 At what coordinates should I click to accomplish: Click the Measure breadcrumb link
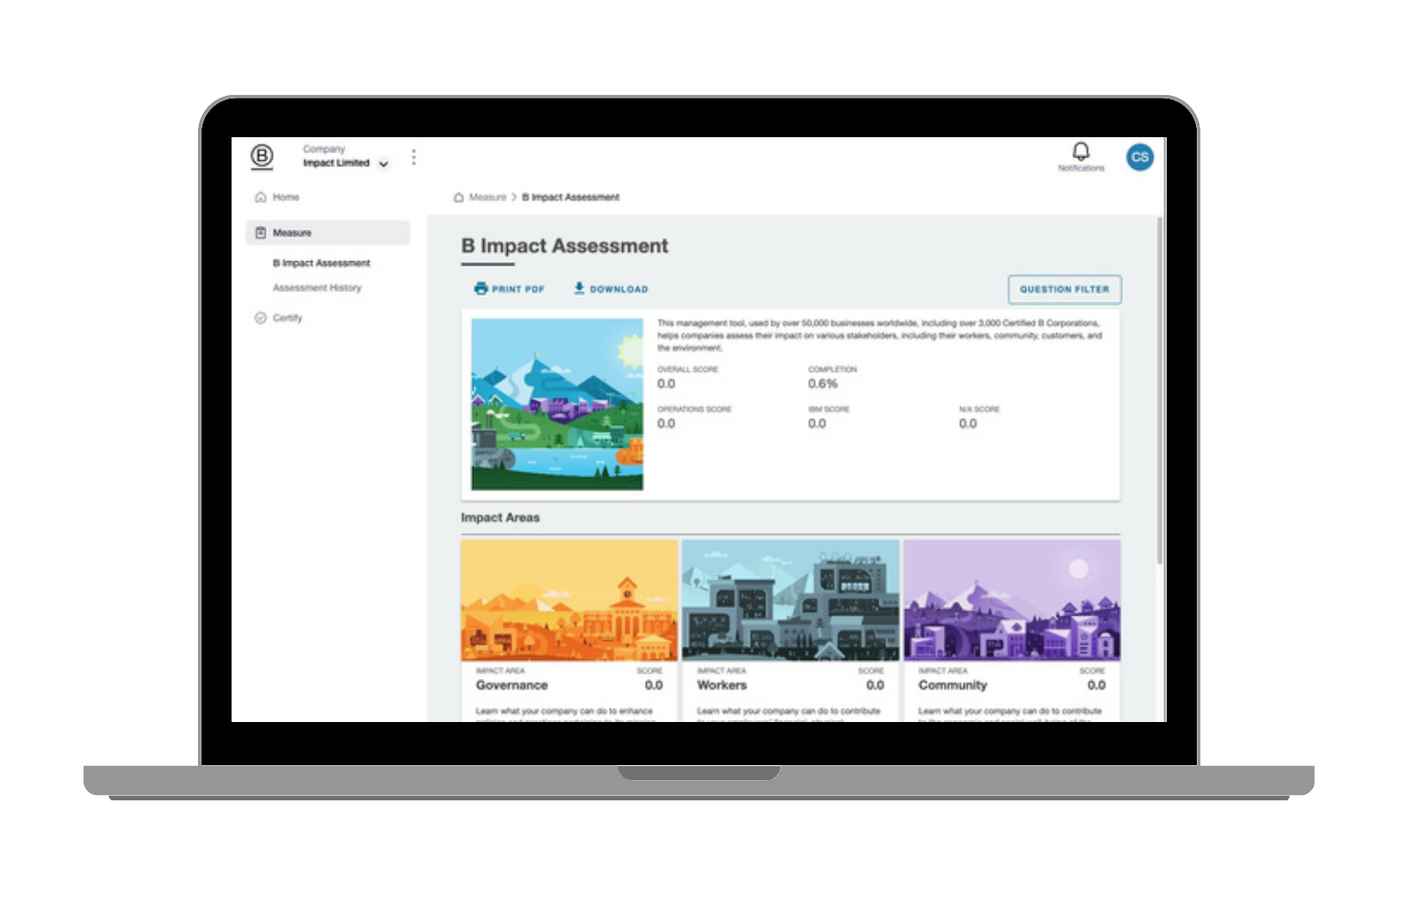[x=488, y=197]
